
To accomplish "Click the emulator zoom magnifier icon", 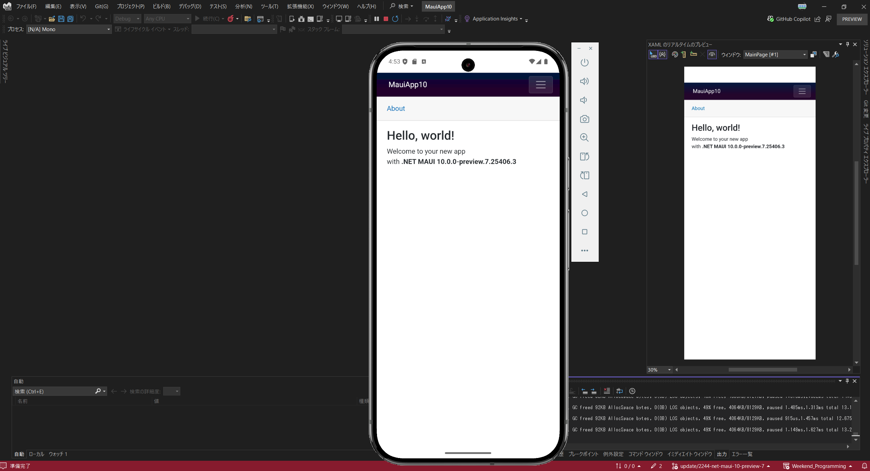I will (x=584, y=138).
